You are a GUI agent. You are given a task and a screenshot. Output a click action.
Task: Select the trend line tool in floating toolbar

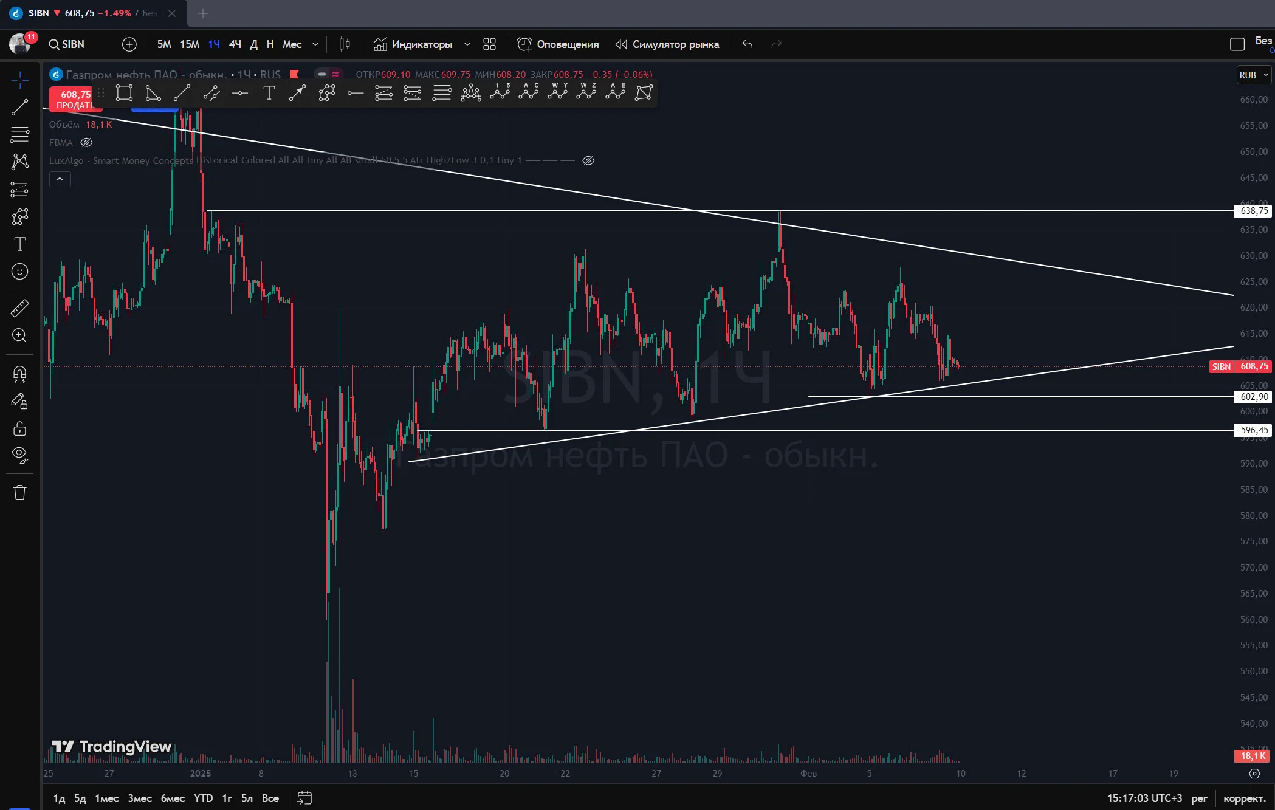click(182, 93)
